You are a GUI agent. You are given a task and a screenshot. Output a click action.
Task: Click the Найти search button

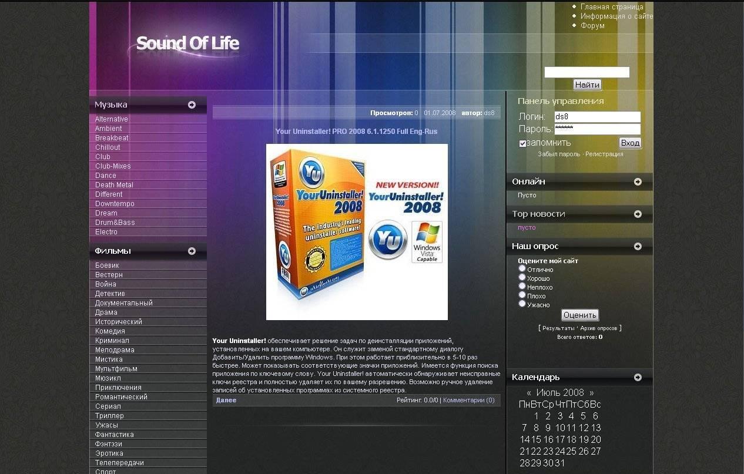click(587, 85)
